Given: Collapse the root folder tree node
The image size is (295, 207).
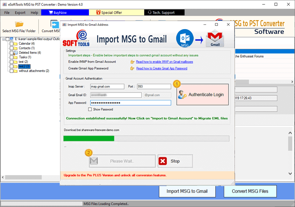Looking at the screenshot, I should click(x=4, y=39).
